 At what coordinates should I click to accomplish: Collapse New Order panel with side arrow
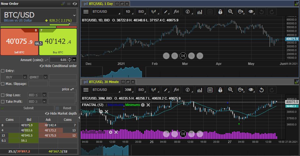click(x=79, y=118)
